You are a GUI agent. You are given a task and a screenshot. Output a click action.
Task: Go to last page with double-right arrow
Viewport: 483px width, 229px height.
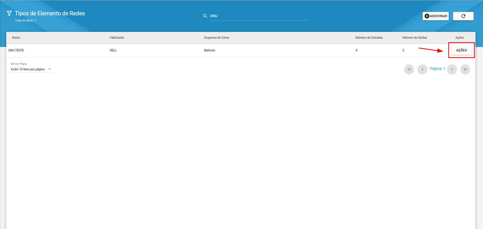coord(465,69)
